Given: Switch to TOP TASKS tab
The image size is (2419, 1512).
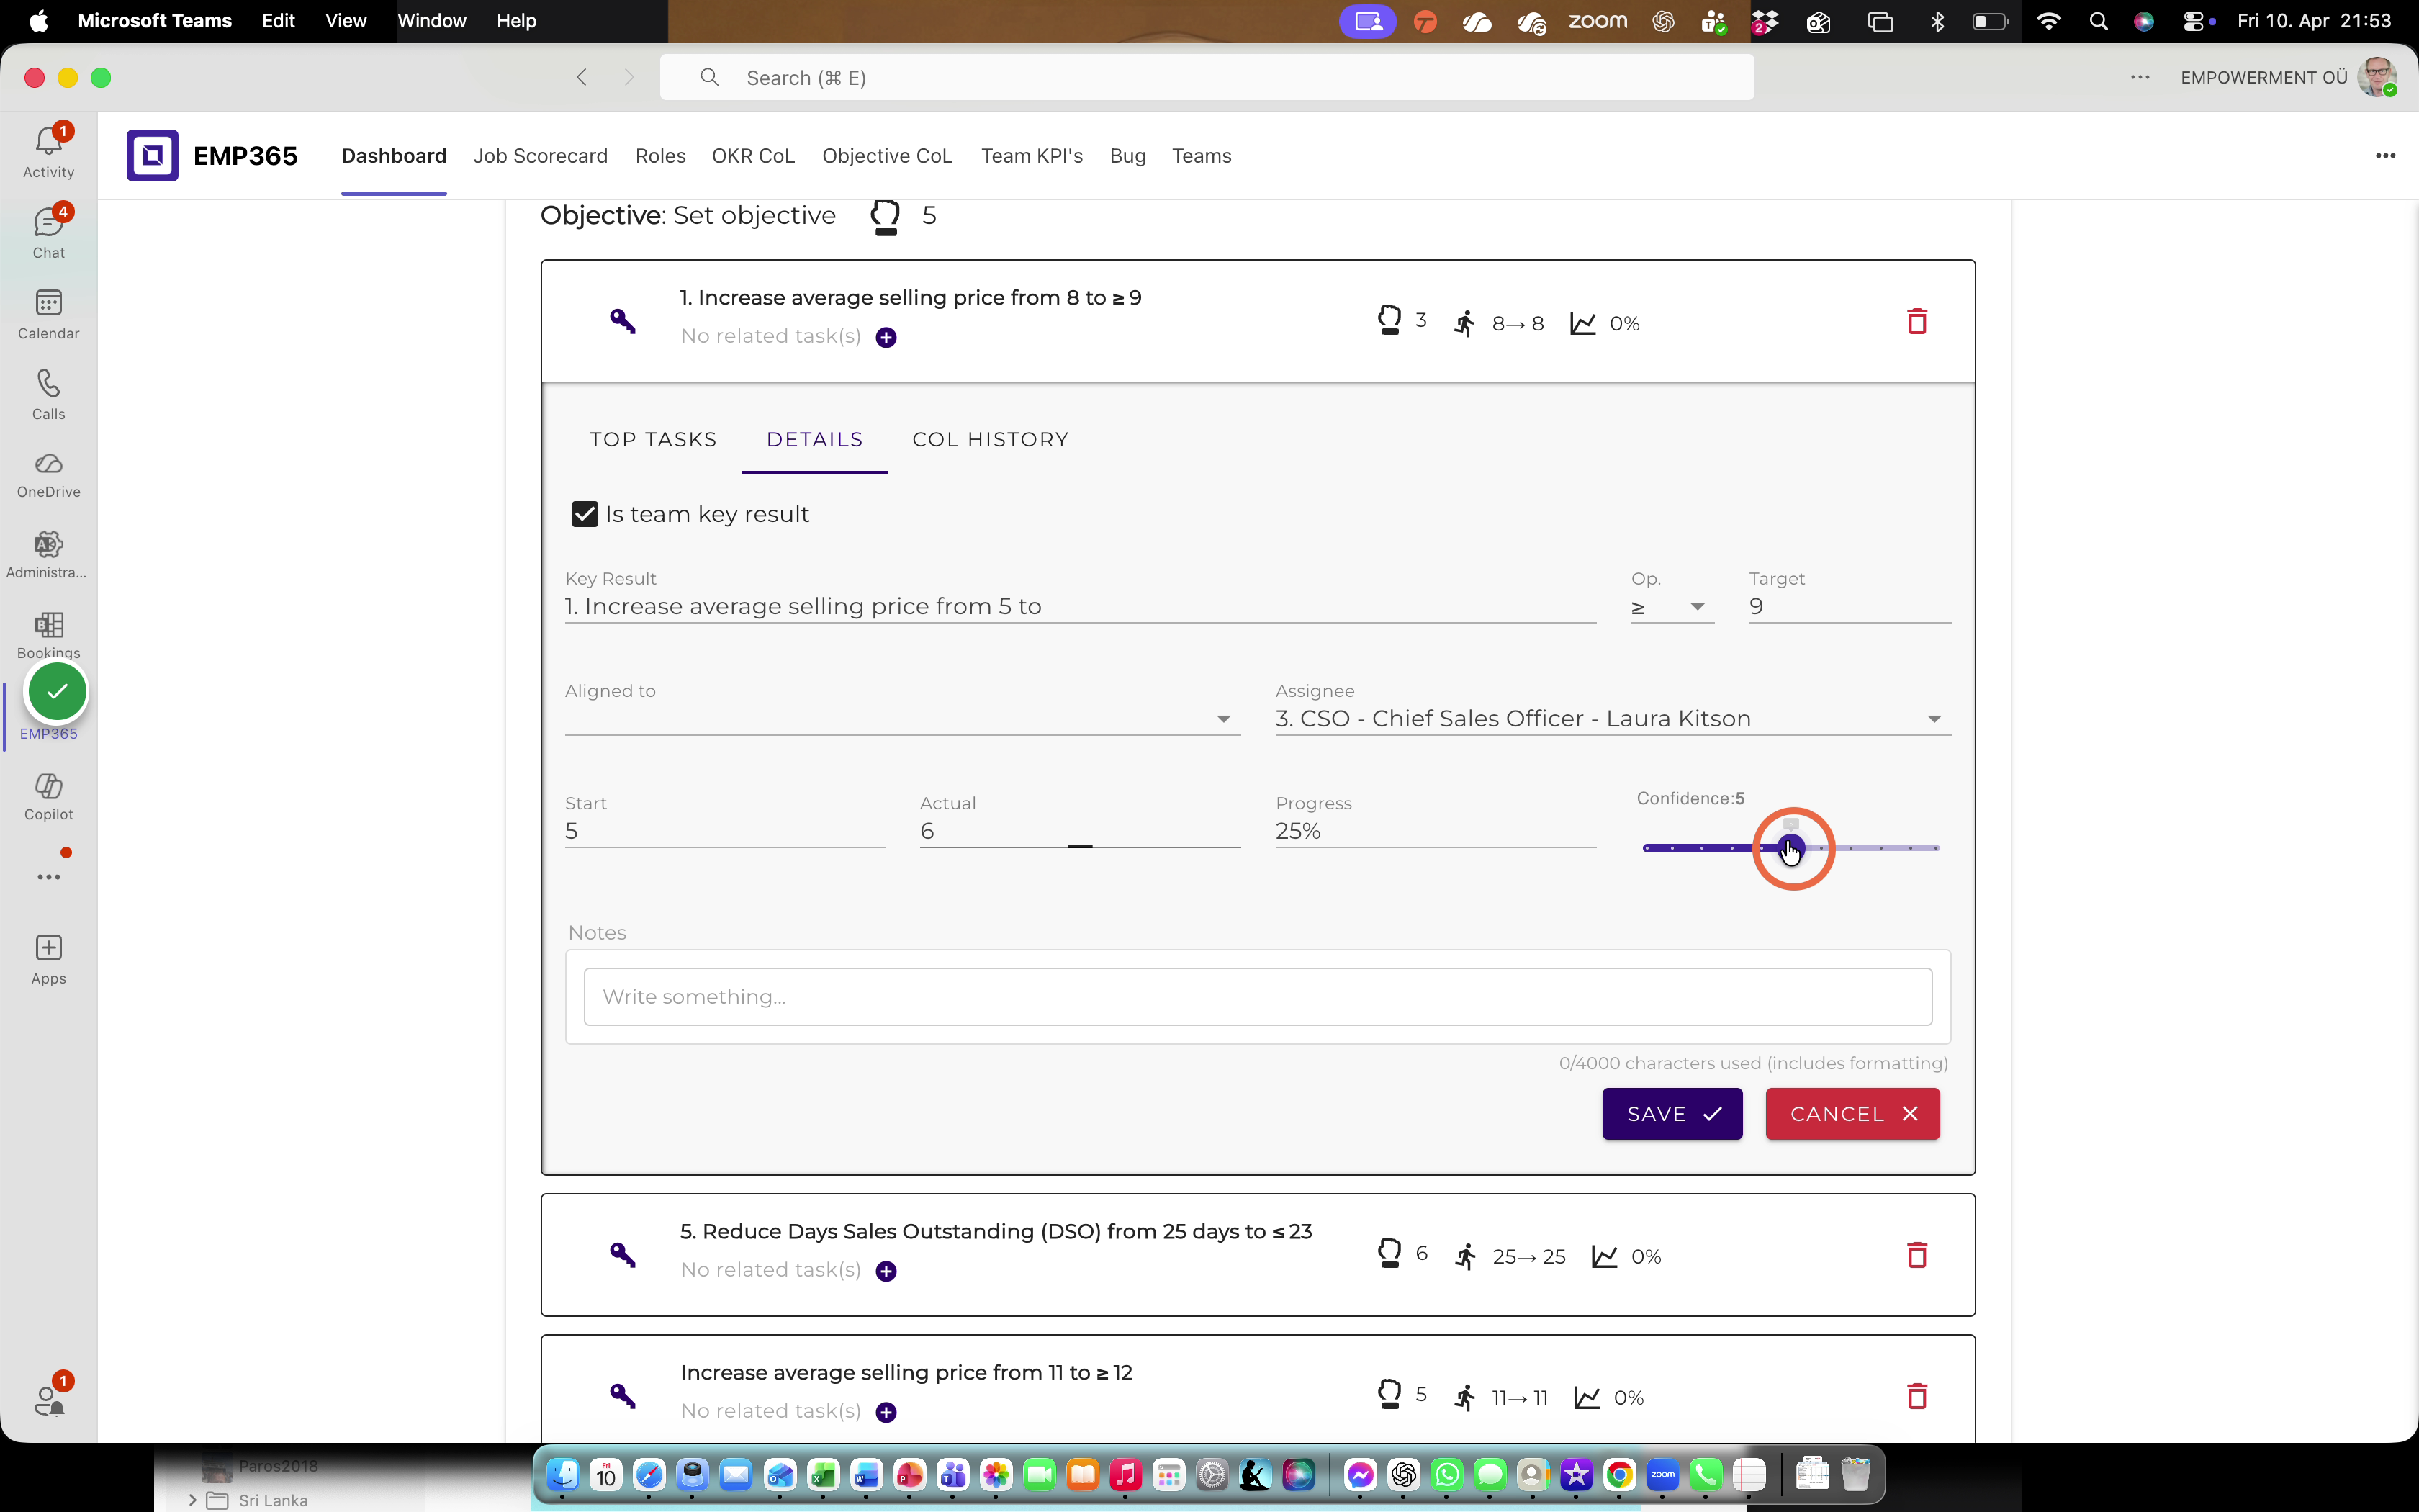Looking at the screenshot, I should 653,440.
